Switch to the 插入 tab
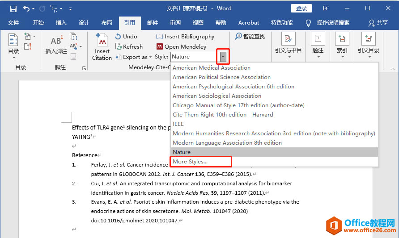 pyautogui.click(x=61, y=23)
